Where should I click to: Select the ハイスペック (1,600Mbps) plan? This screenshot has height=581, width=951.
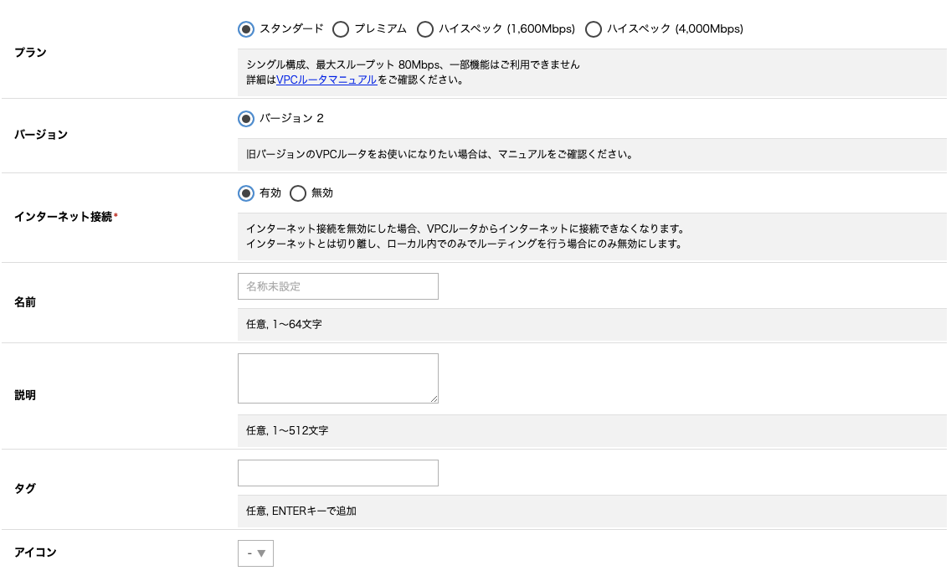pyautogui.click(x=427, y=28)
